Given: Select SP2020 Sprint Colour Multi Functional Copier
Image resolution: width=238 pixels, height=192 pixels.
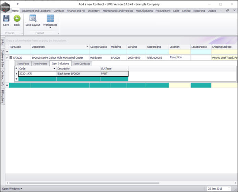Looking at the screenshot, I should [60, 58].
